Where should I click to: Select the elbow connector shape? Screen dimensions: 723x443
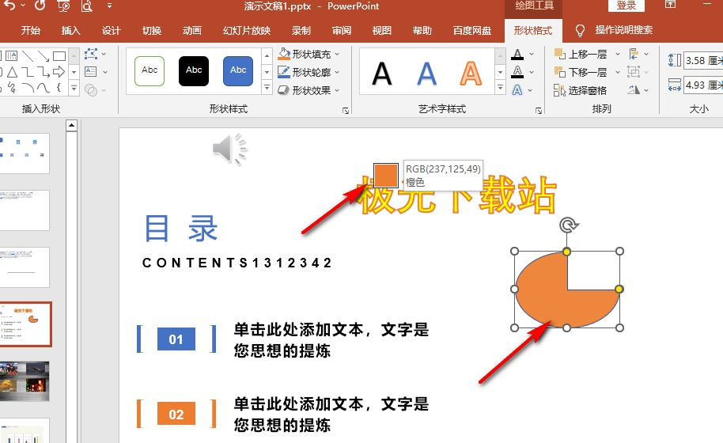[28, 72]
